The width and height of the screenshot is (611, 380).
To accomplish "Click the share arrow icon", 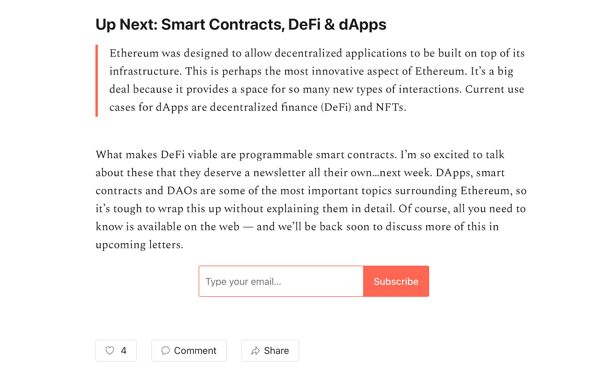I will coord(256,351).
